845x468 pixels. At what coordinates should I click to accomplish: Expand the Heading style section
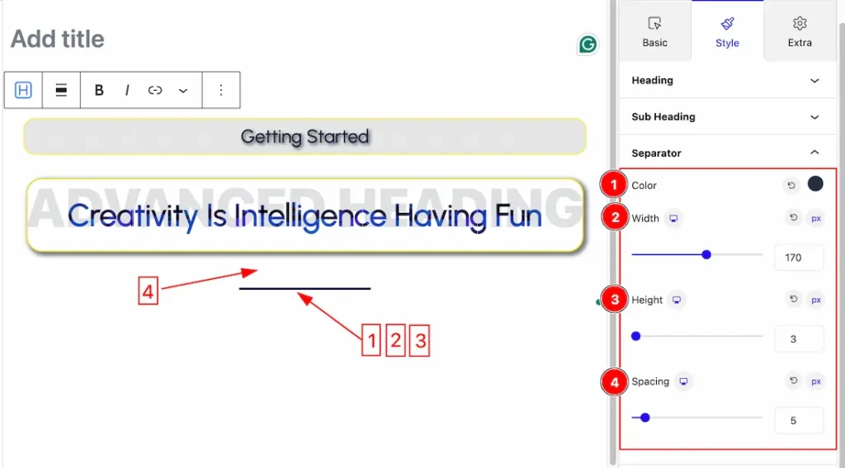click(x=728, y=80)
